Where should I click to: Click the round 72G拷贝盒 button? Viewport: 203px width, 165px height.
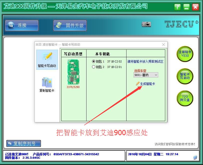point(185,98)
